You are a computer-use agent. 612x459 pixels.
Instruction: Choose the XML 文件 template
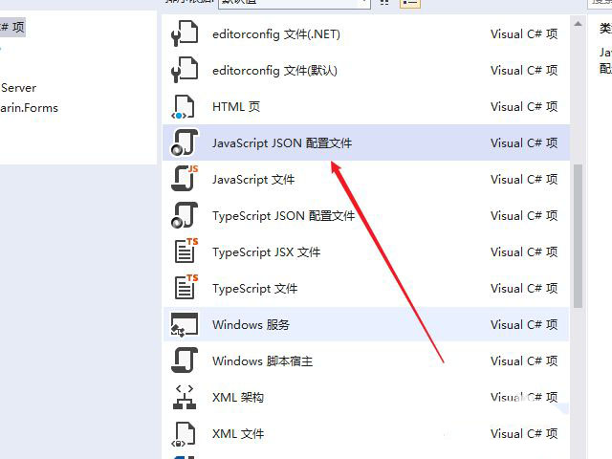click(x=237, y=434)
